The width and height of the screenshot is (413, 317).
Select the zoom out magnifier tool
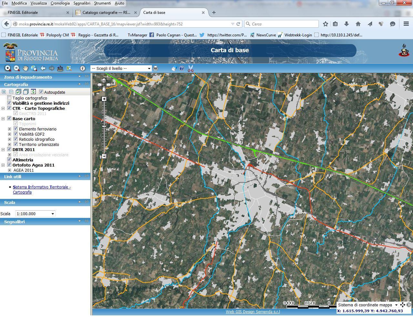pos(17,68)
